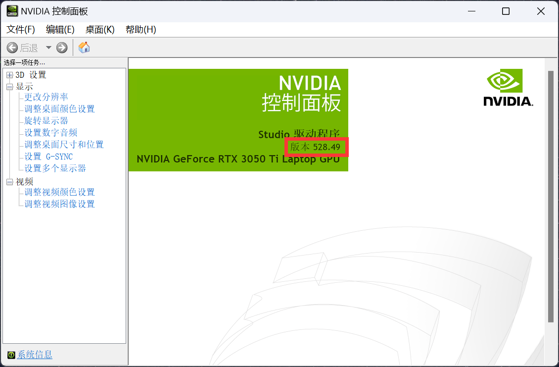This screenshot has width=559, height=367.
Task: Click the 版本 528.49 version text
Action: coord(316,147)
